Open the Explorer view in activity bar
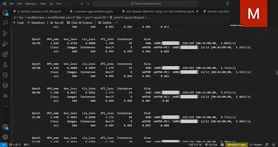 [5, 13]
